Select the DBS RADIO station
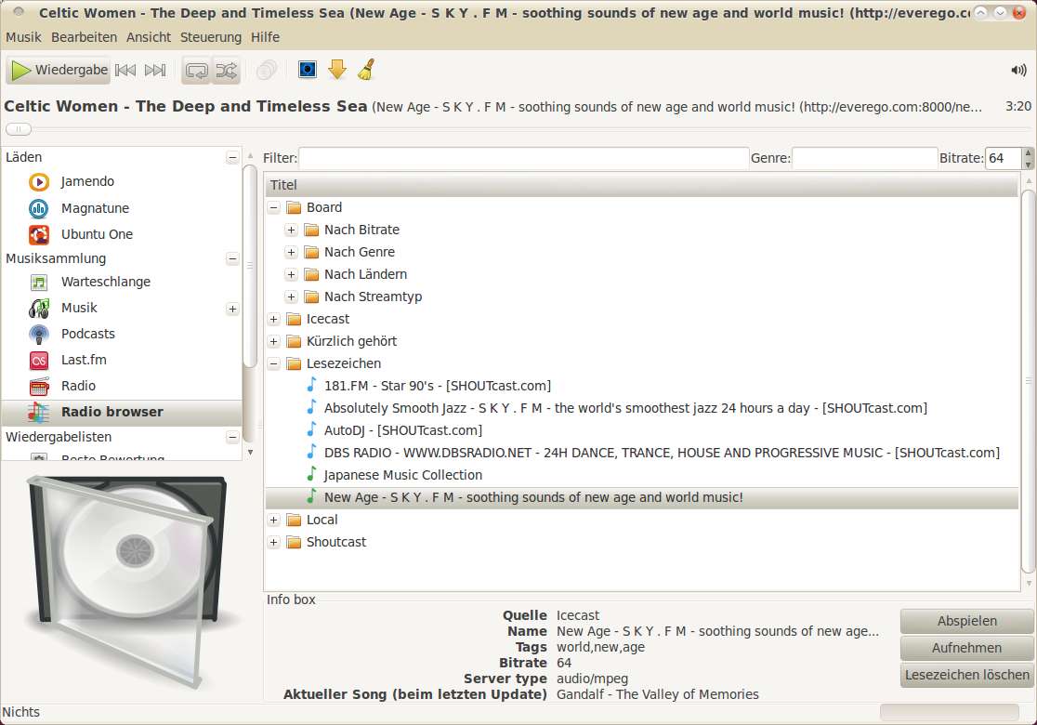 (x=662, y=454)
